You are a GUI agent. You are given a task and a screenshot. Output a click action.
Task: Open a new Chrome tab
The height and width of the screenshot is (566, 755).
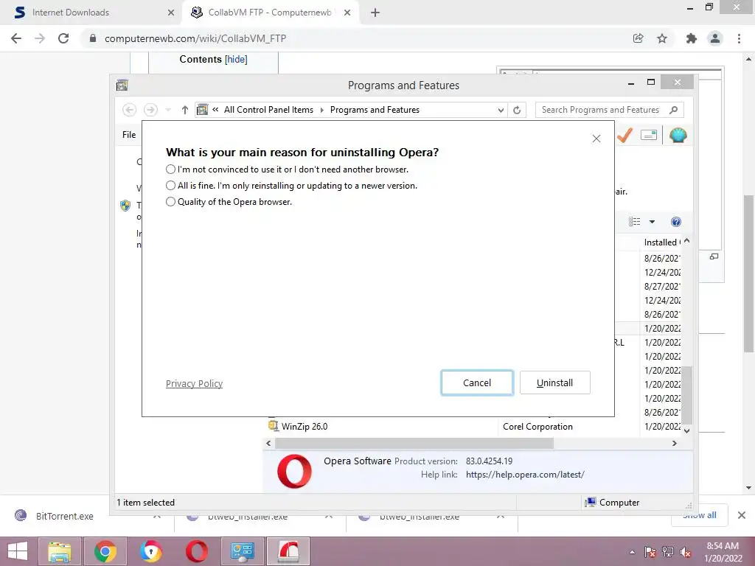375,13
